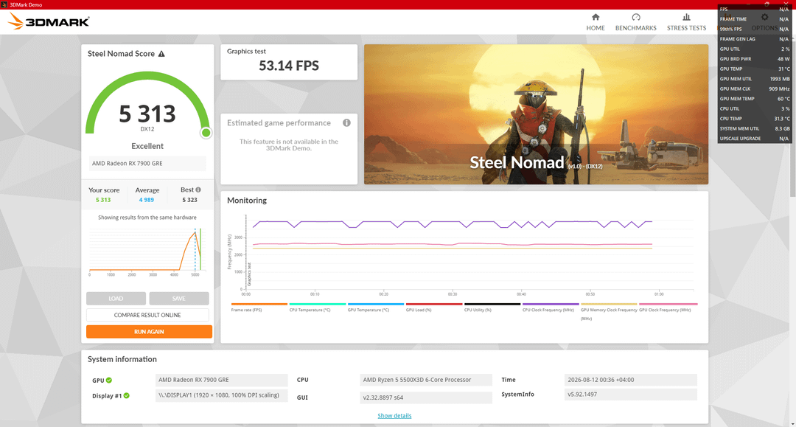Click GPU TEMP row in overlay
Viewport: 796px width, 427px height.
point(755,69)
